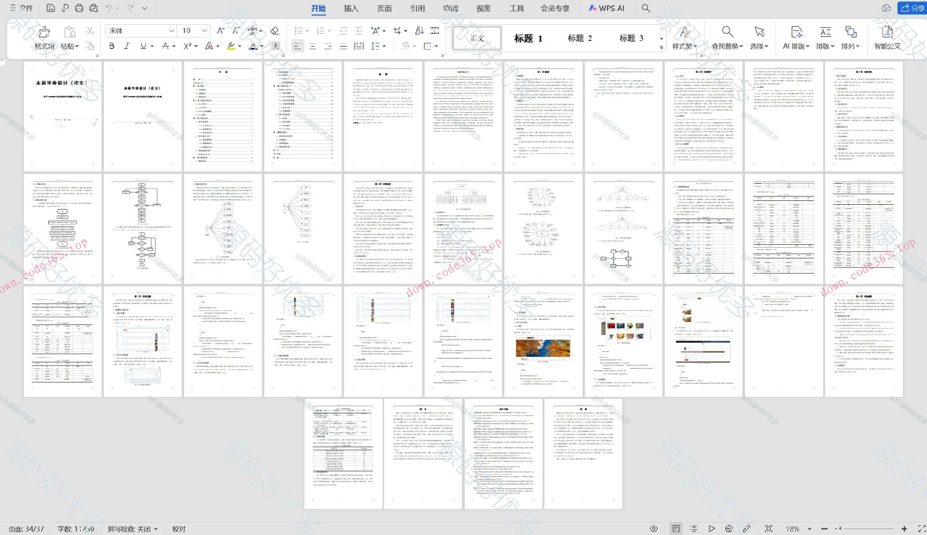Open Find and Replace magnifier tool
This screenshot has height=535, width=927.
pos(727,32)
